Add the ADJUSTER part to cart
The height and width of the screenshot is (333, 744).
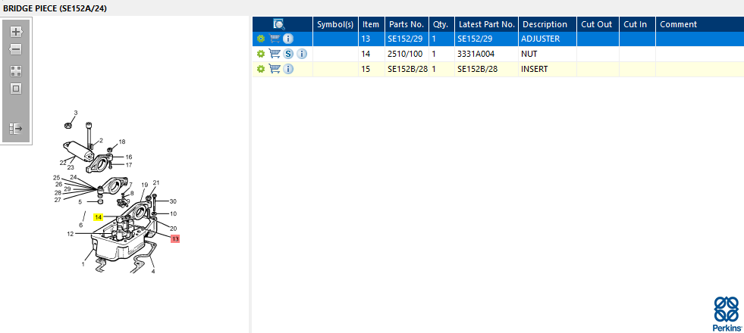tap(275, 39)
